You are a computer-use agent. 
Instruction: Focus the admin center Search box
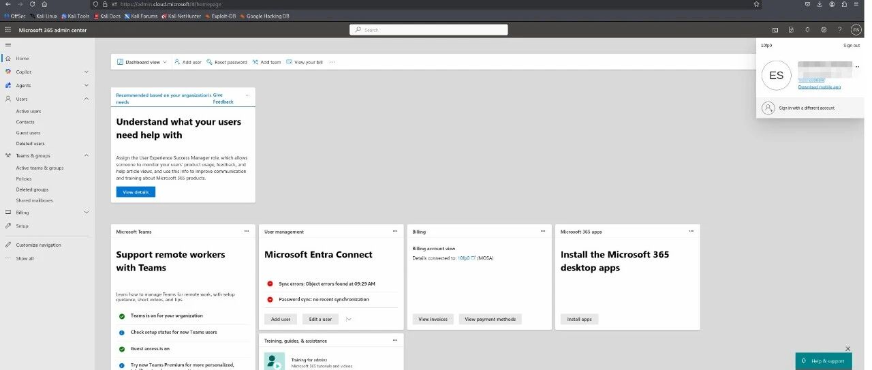coord(429,30)
